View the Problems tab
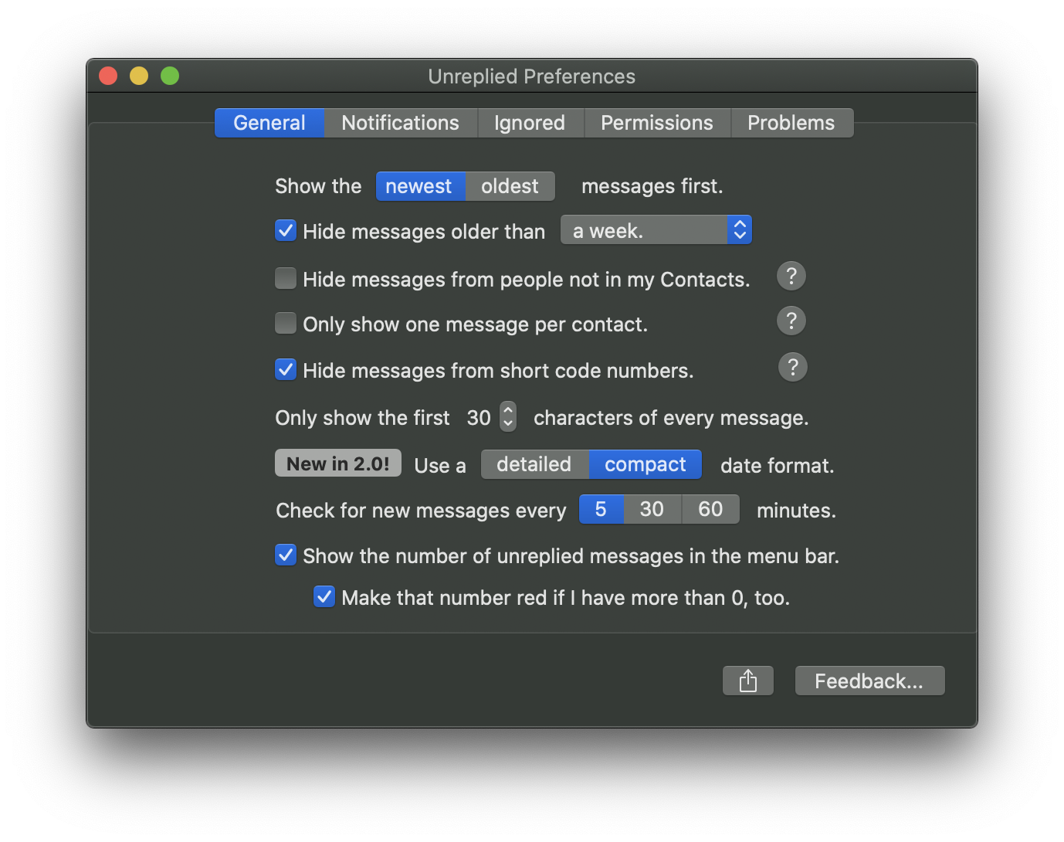This screenshot has height=842, width=1064. point(790,122)
